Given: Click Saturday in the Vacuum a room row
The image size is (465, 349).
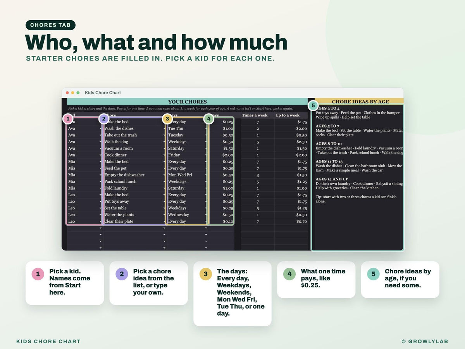Looking at the screenshot, I should pyautogui.click(x=176, y=149).
